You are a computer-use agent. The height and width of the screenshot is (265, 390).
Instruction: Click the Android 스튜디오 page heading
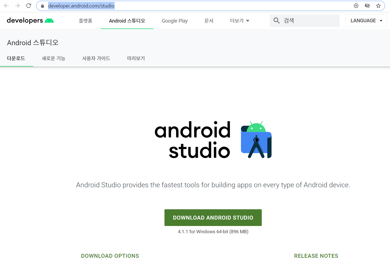[x=33, y=43]
